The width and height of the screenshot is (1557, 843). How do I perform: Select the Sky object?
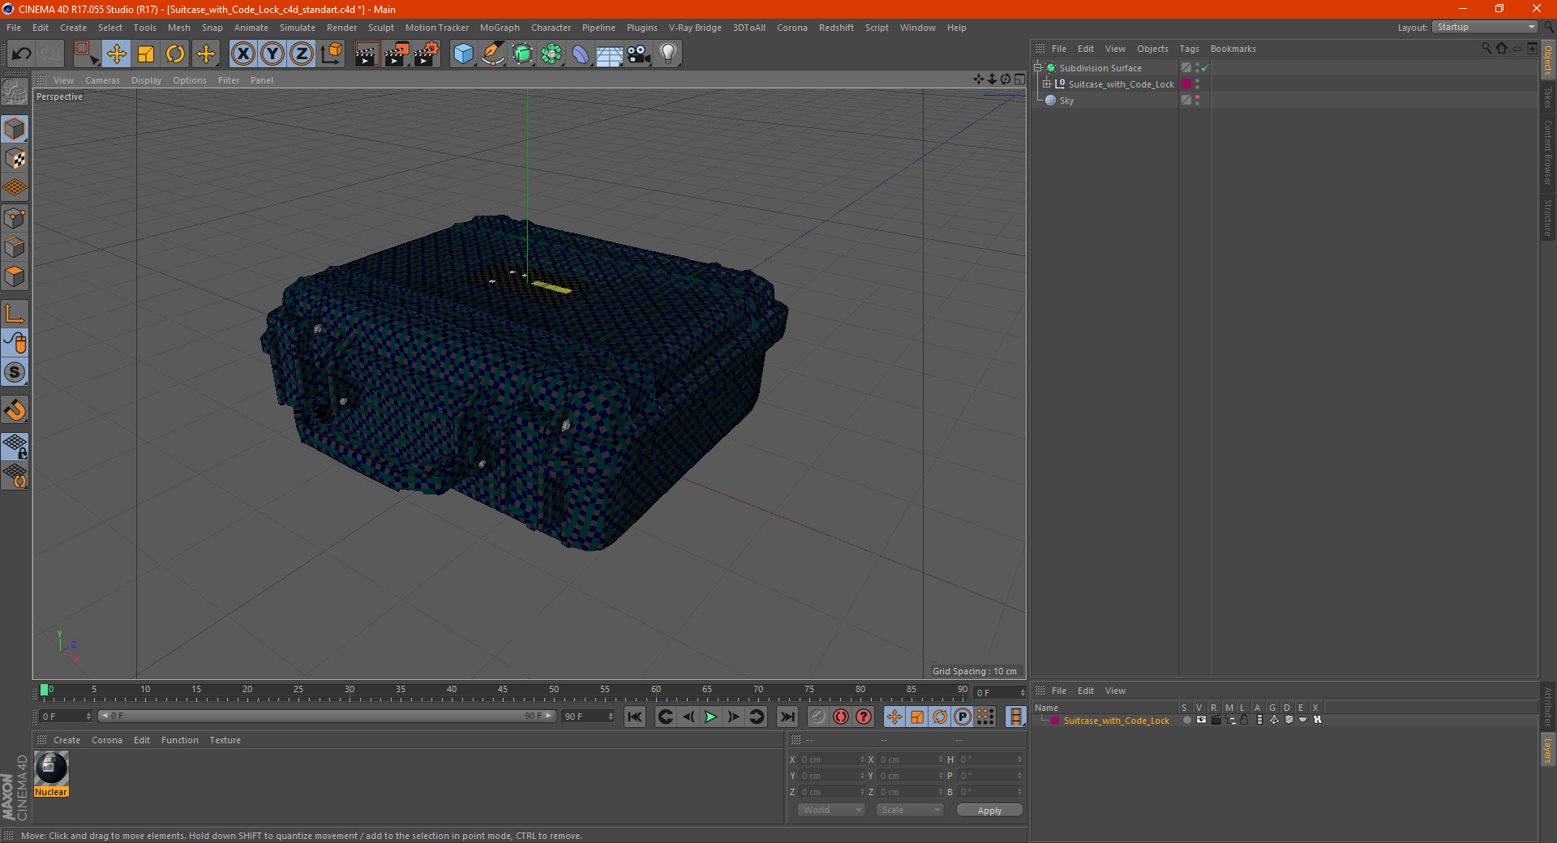click(x=1066, y=101)
